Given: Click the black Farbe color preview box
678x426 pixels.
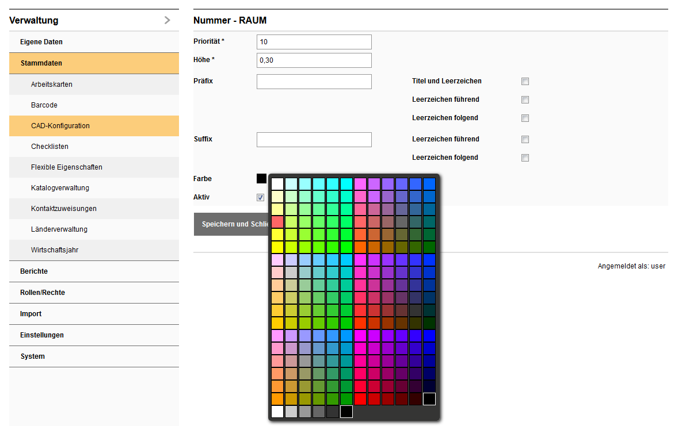Looking at the screenshot, I should [261, 179].
